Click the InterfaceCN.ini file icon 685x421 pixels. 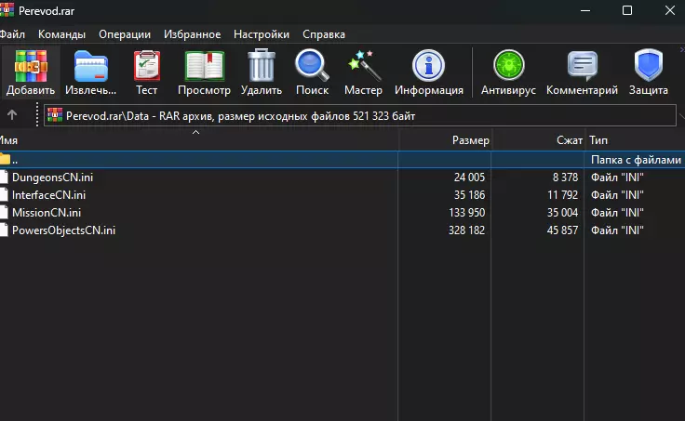click(x=4, y=194)
